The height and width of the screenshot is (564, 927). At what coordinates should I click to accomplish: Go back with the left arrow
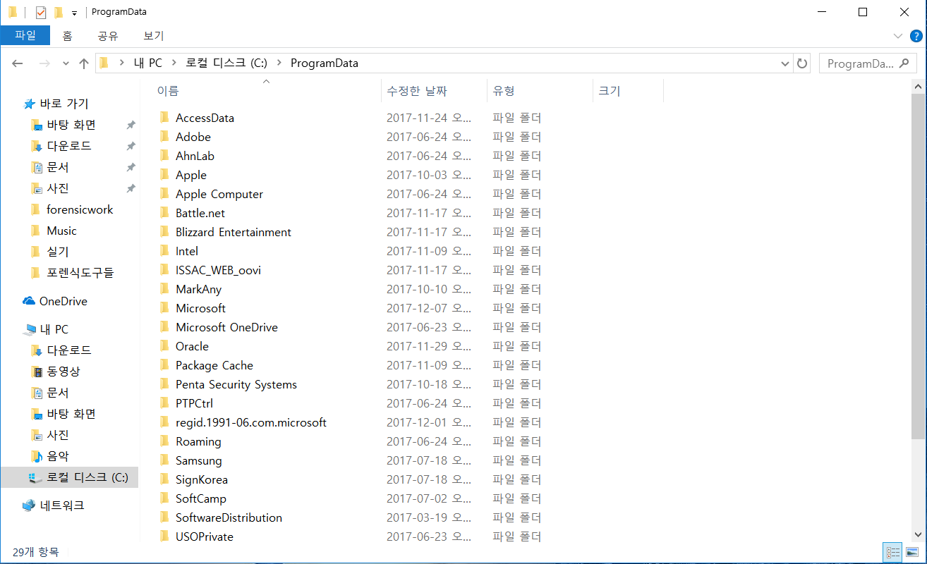[18, 63]
